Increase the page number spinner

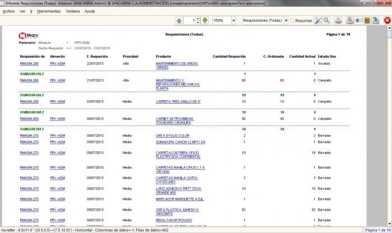coord(198,18)
